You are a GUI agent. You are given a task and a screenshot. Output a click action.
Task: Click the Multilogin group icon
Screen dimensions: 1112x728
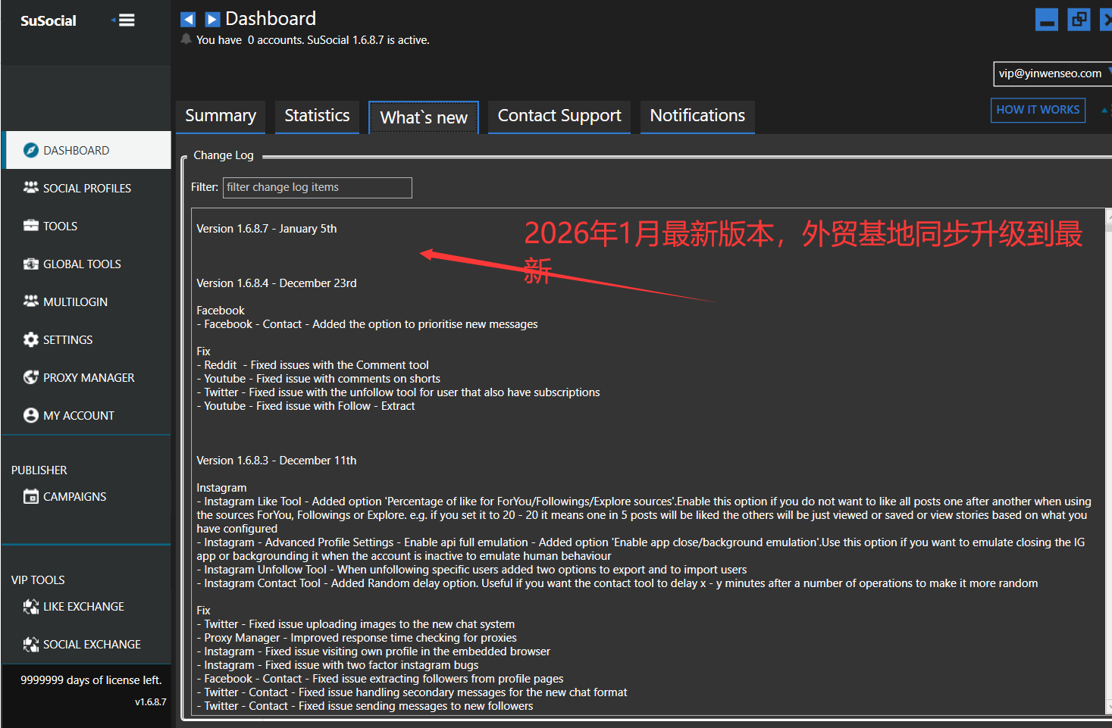30,301
